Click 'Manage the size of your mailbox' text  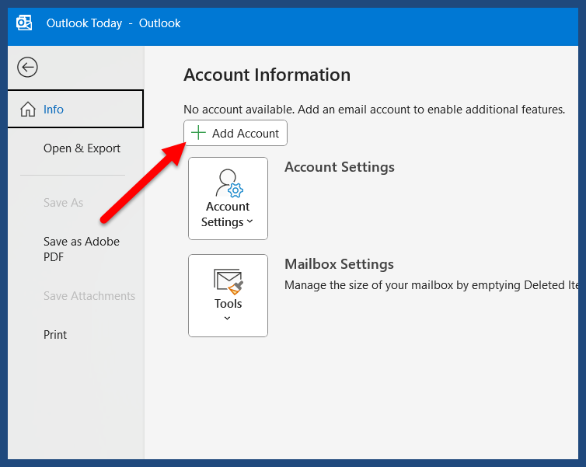click(431, 285)
